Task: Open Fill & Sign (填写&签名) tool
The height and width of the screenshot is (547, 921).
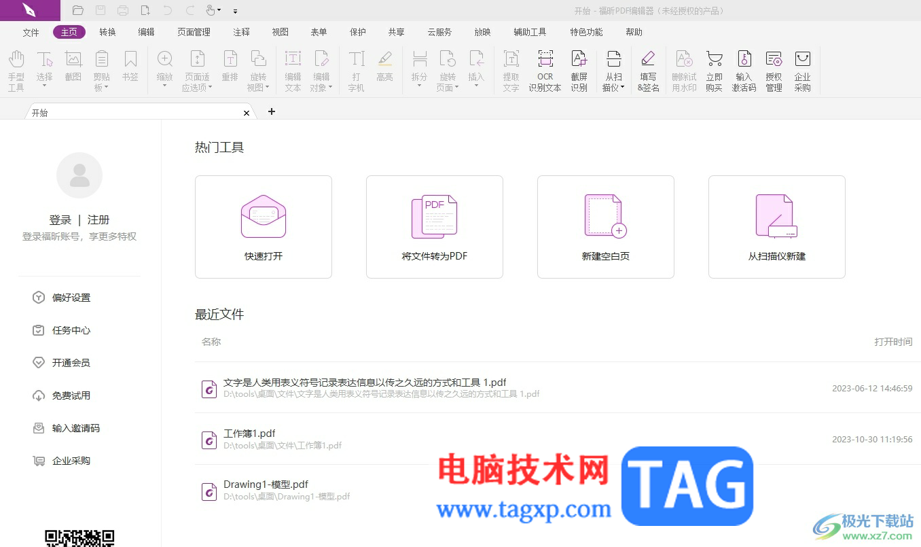Action: click(x=648, y=71)
